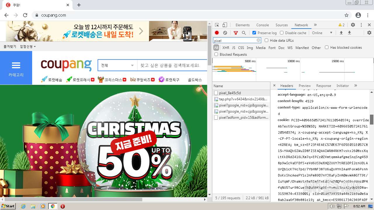Open network settings gear icon

click(x=369, y=33)
